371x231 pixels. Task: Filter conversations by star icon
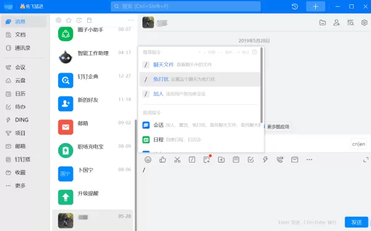coord(69,20)
